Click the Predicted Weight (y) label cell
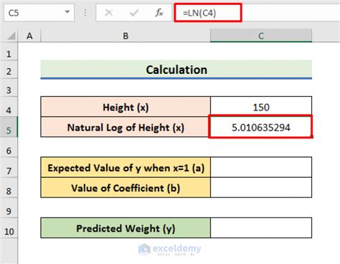 point(126,228)
